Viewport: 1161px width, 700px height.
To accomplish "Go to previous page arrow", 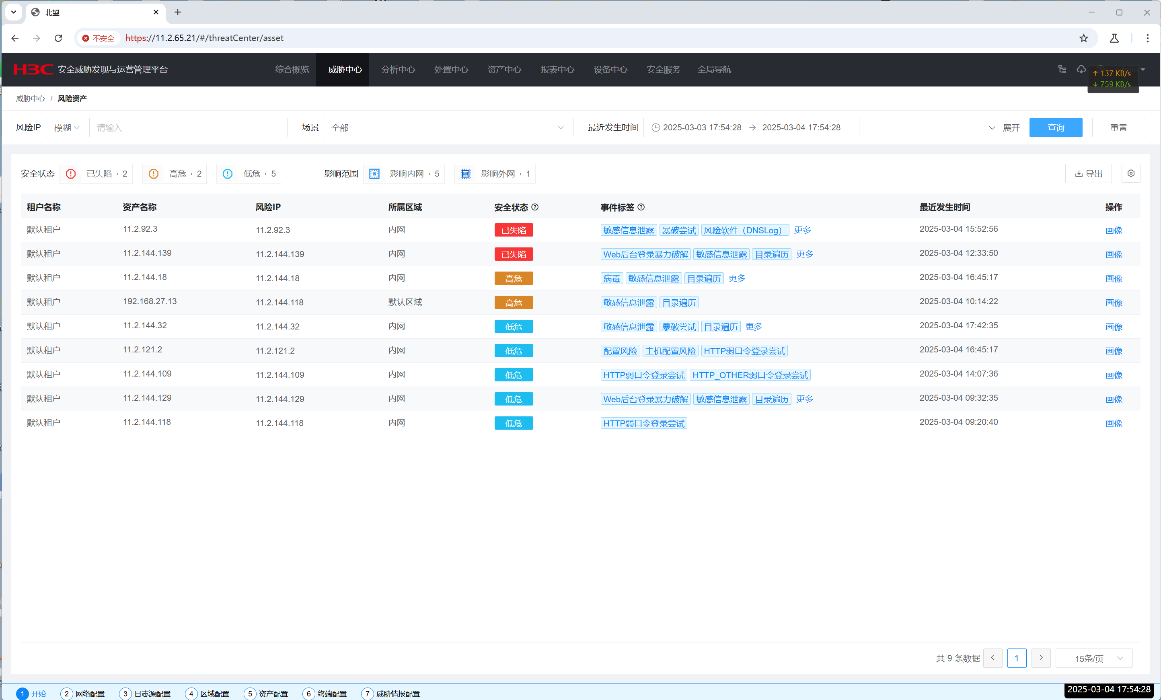I will (x=993, y=658).
